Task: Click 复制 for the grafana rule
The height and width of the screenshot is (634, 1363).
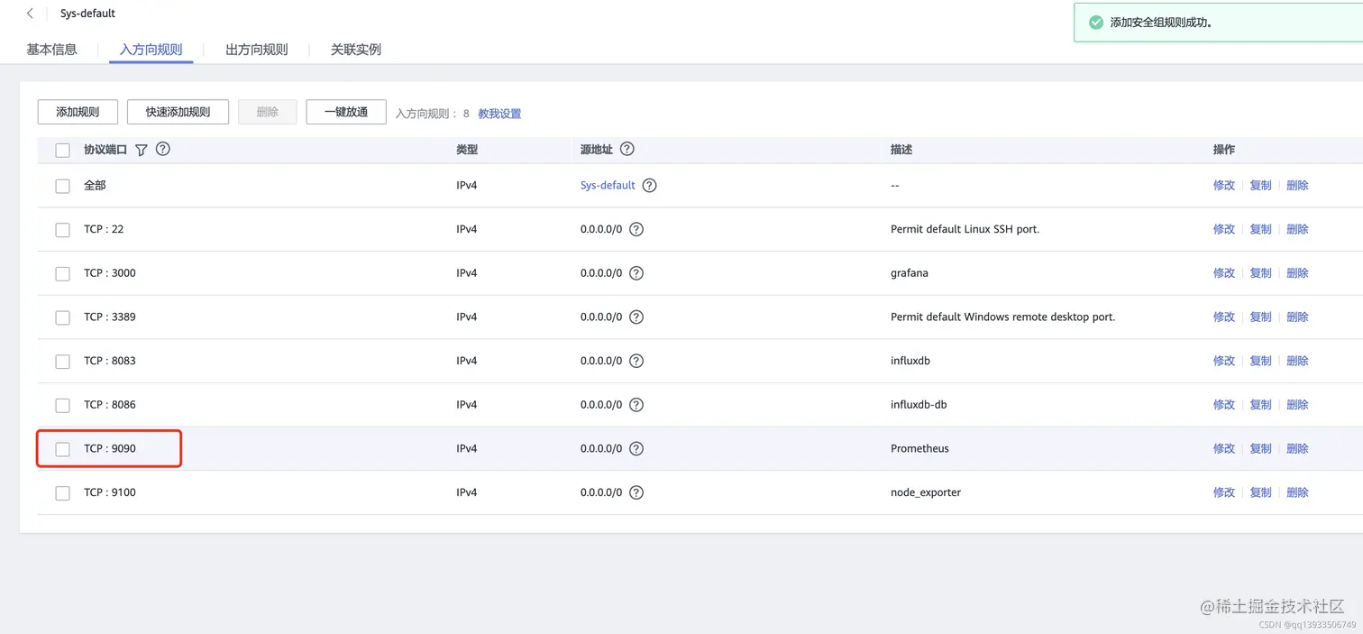Action: coord(1260,272)
